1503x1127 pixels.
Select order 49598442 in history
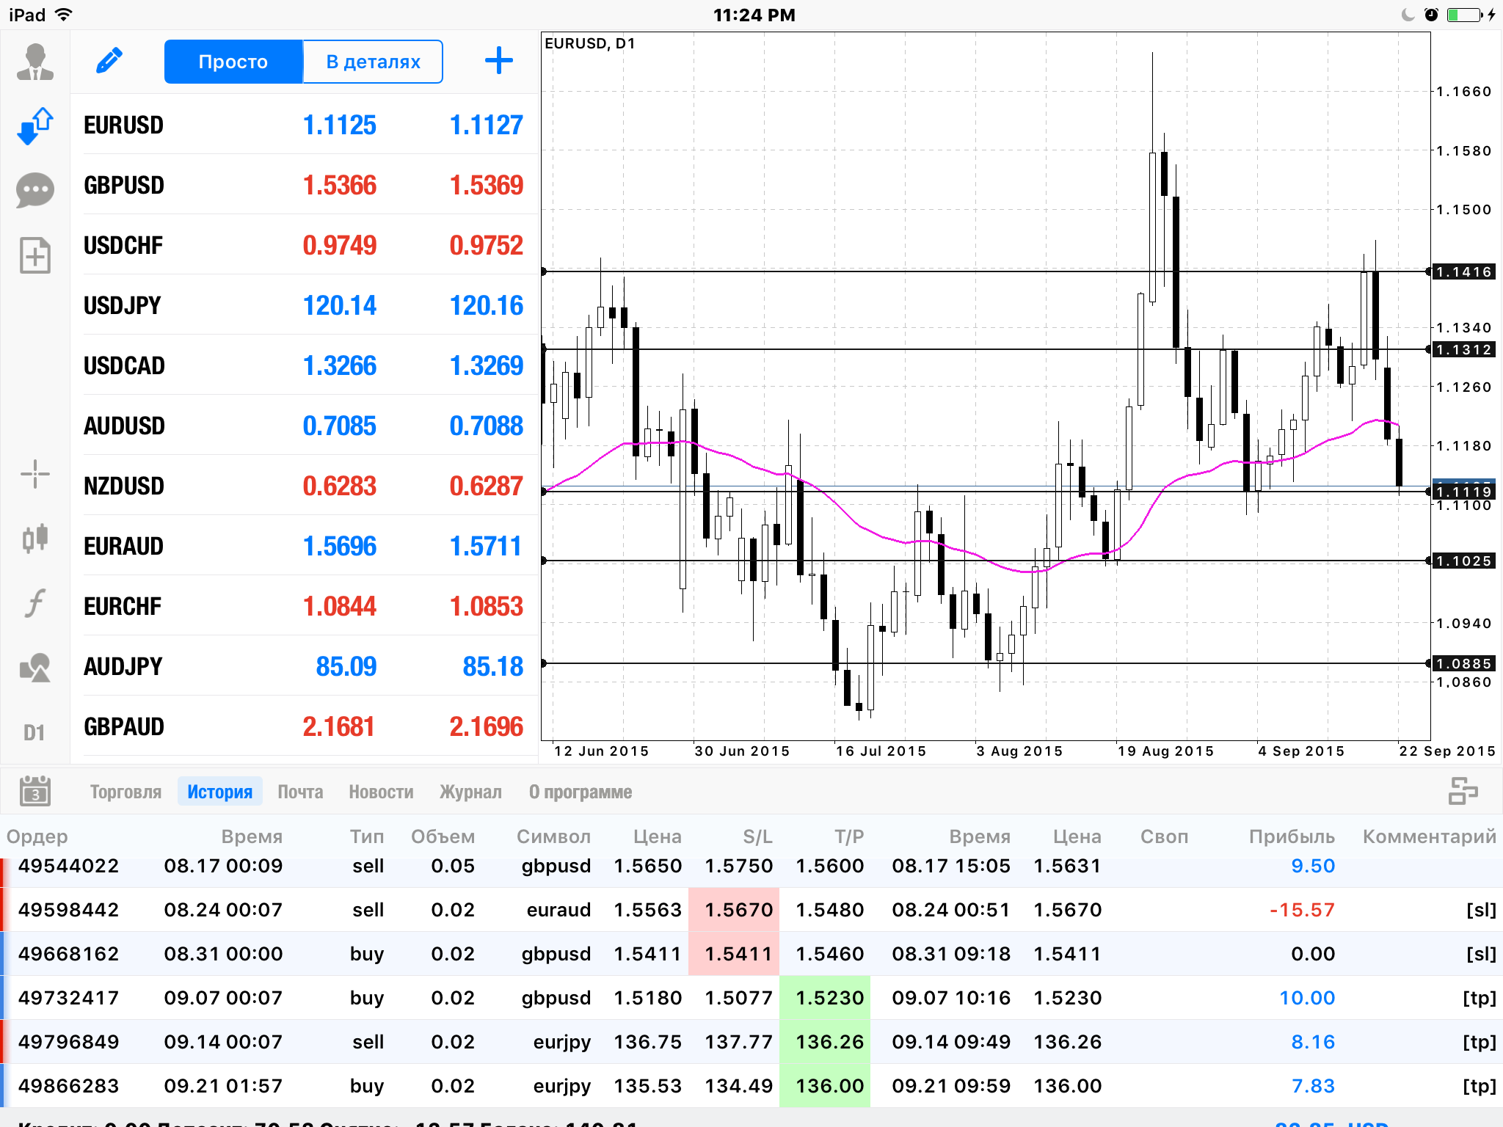[x=751, y=910]
